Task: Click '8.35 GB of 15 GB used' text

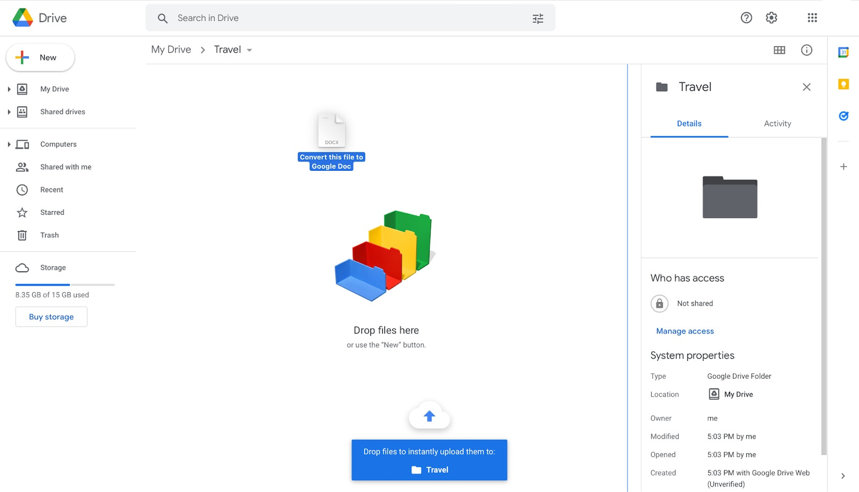Action: pyautogui.click(x=52, y=295)
